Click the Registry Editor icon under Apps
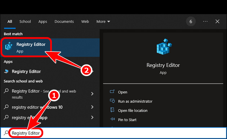Image resolution: width=227 pixels, height=139 pixels. pyautogui.click(x=6, y=71)
